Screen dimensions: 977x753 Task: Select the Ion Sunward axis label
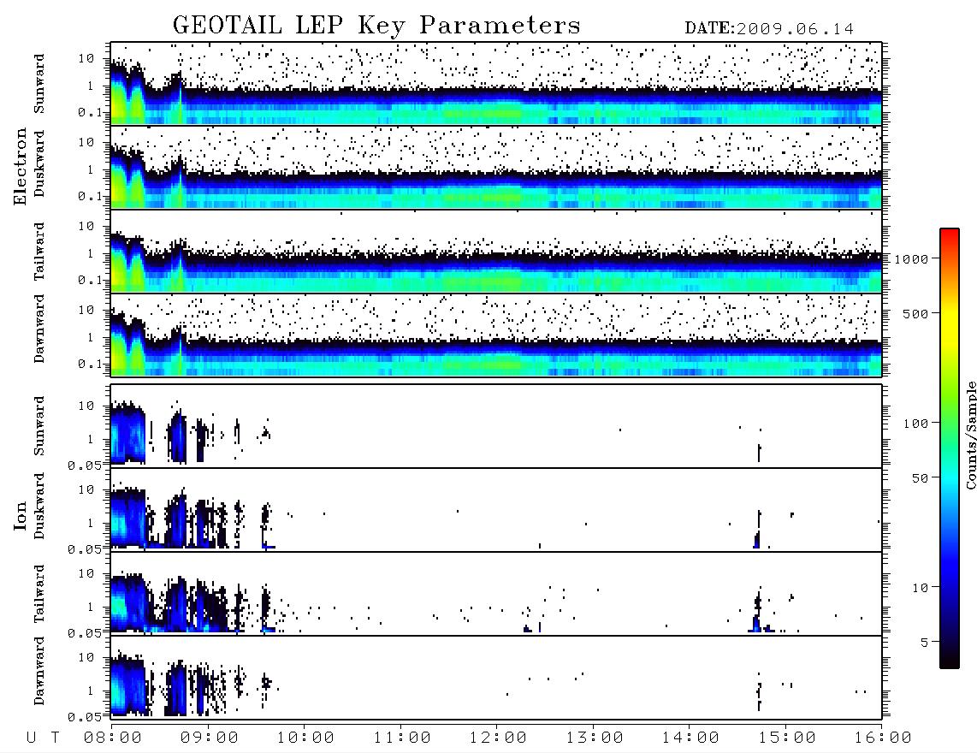39,426
